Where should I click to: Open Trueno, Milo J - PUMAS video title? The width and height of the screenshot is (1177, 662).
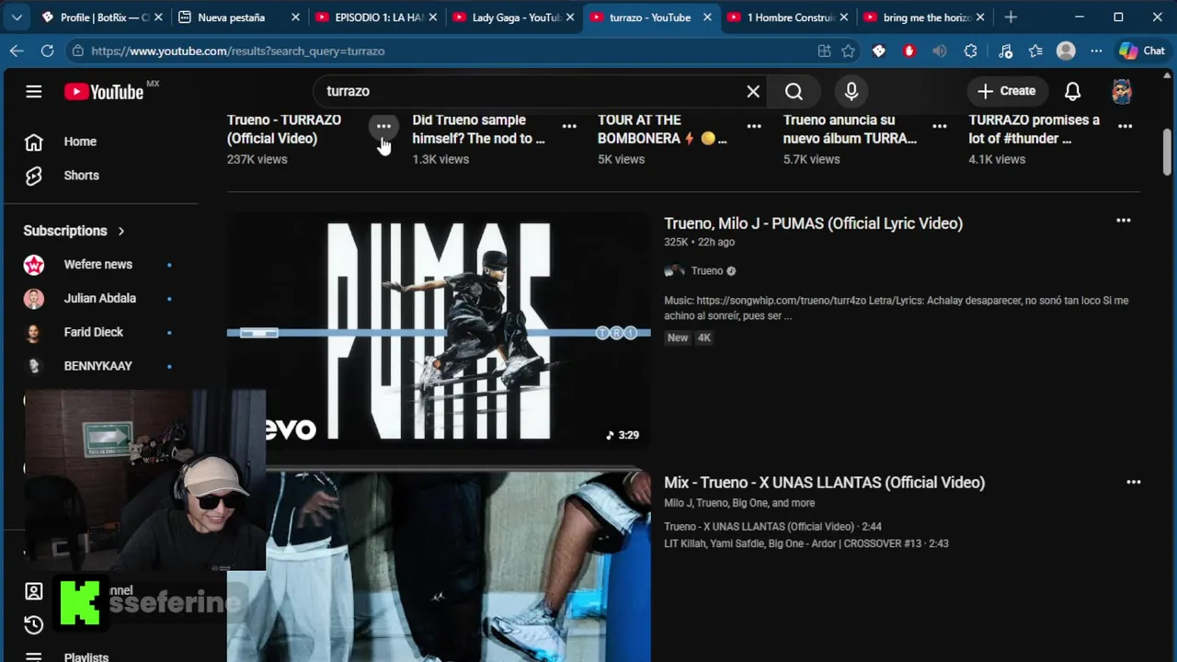(813, 223)
